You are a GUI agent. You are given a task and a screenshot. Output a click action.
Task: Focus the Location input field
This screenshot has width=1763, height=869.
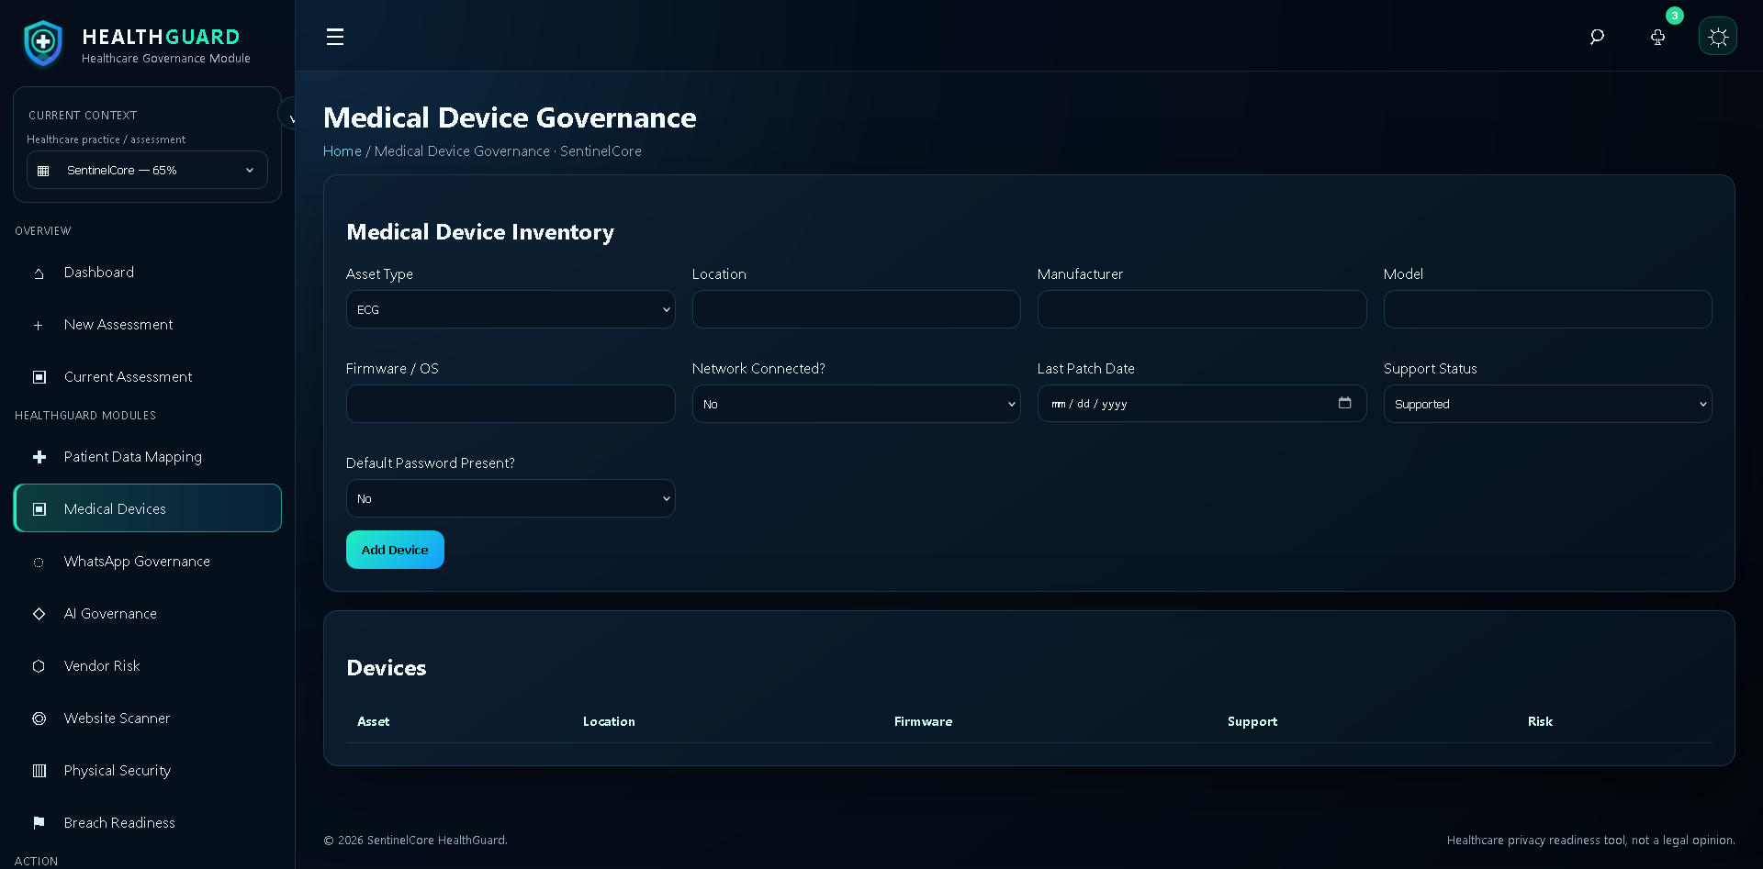pyautogui.click(x=856, y=309)
